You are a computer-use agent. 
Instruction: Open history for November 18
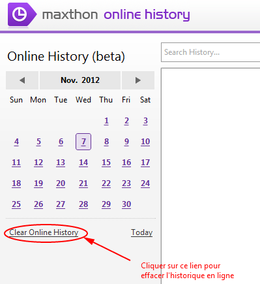[16, 183]
